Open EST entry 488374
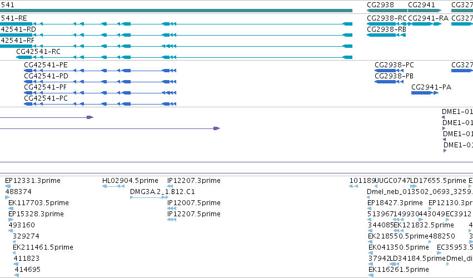Image resolution: width=473 pixels, height=278 pixels. pos(18,192)
